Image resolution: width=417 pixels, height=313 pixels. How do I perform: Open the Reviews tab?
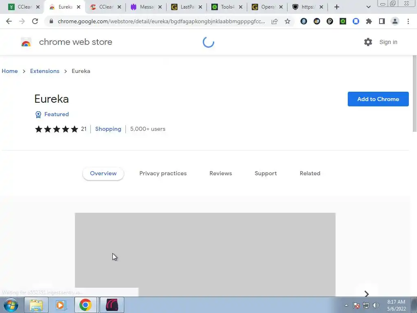(x=221, y=173)
